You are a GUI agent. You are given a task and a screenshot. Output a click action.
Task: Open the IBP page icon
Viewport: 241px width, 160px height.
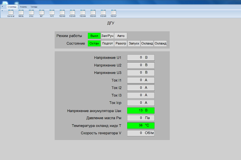(42, 13)
